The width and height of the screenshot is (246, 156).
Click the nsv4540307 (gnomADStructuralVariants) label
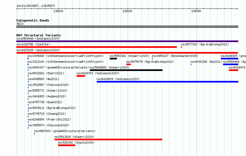pos(58,67)
